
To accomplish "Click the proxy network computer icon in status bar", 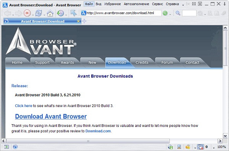I will pos(179,147).
